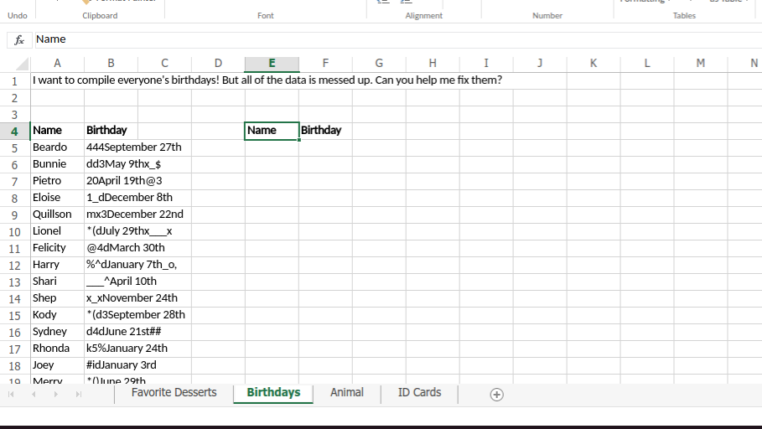Click the cell containing Eloise
762x429 pixels.
point(57,198)
